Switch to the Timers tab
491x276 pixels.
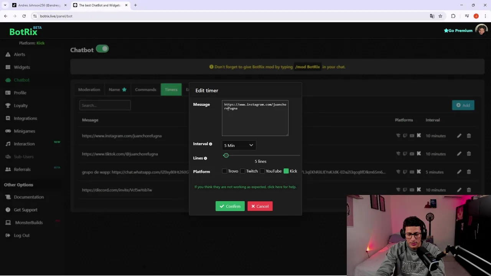[x=171, y=90]
